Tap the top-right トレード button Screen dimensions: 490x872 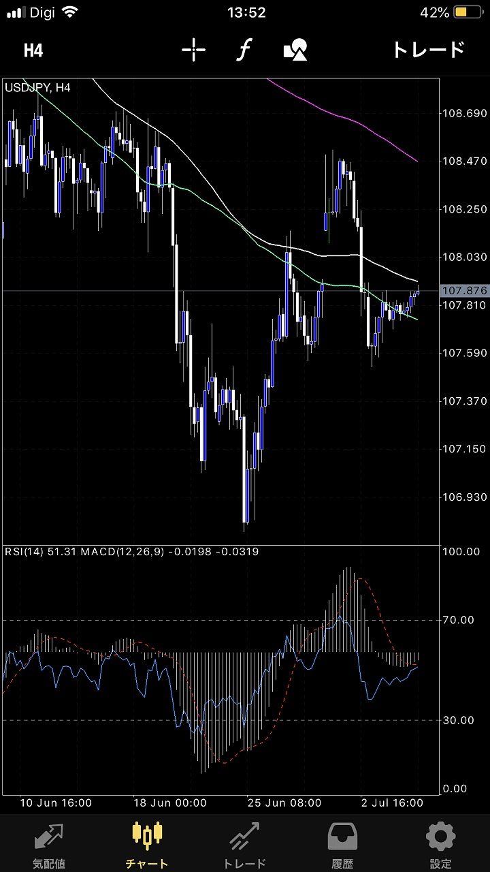[428, 50]
